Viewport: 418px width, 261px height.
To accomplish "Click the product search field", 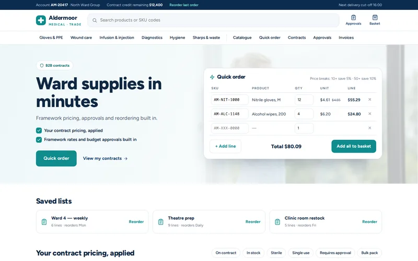I will (x=214, y=20).
